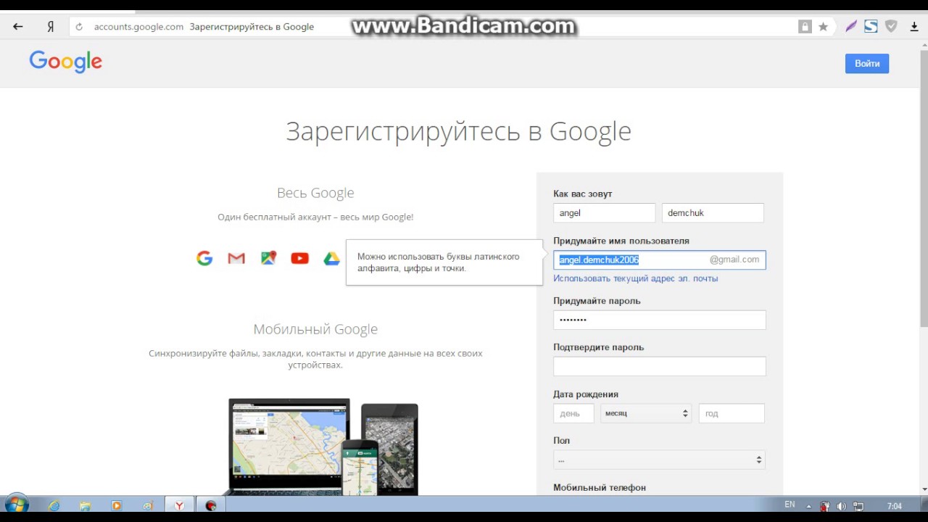Screen dimensions: 928x522
Task: Click the Дата рождения label
Action: pos(586,394)
